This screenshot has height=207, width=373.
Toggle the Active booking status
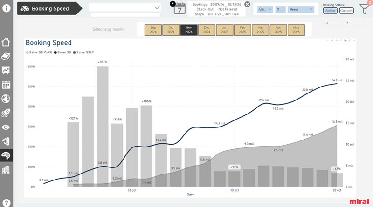[330, 11]
